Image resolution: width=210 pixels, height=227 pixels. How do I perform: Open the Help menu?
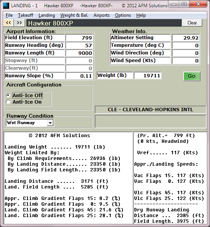tap(141, 15)
